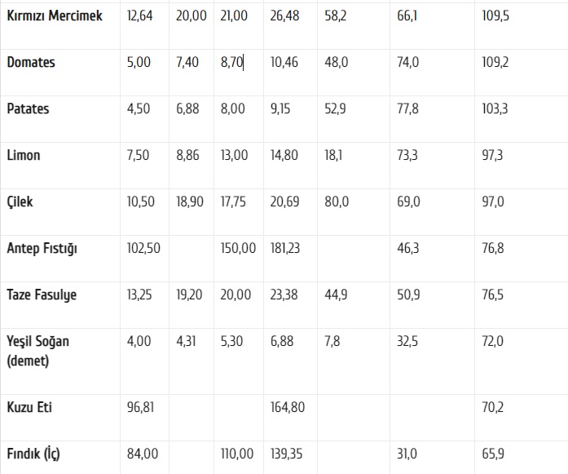Click the Patates row label

[x=28, y=109]
